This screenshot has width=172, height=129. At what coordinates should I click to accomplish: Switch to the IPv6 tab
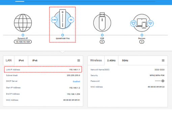pyautogui.click(x=35, y=60)
